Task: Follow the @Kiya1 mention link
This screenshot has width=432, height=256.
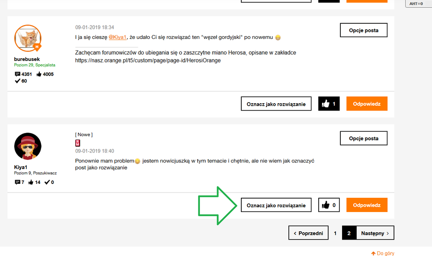Action: click(117, 37)
